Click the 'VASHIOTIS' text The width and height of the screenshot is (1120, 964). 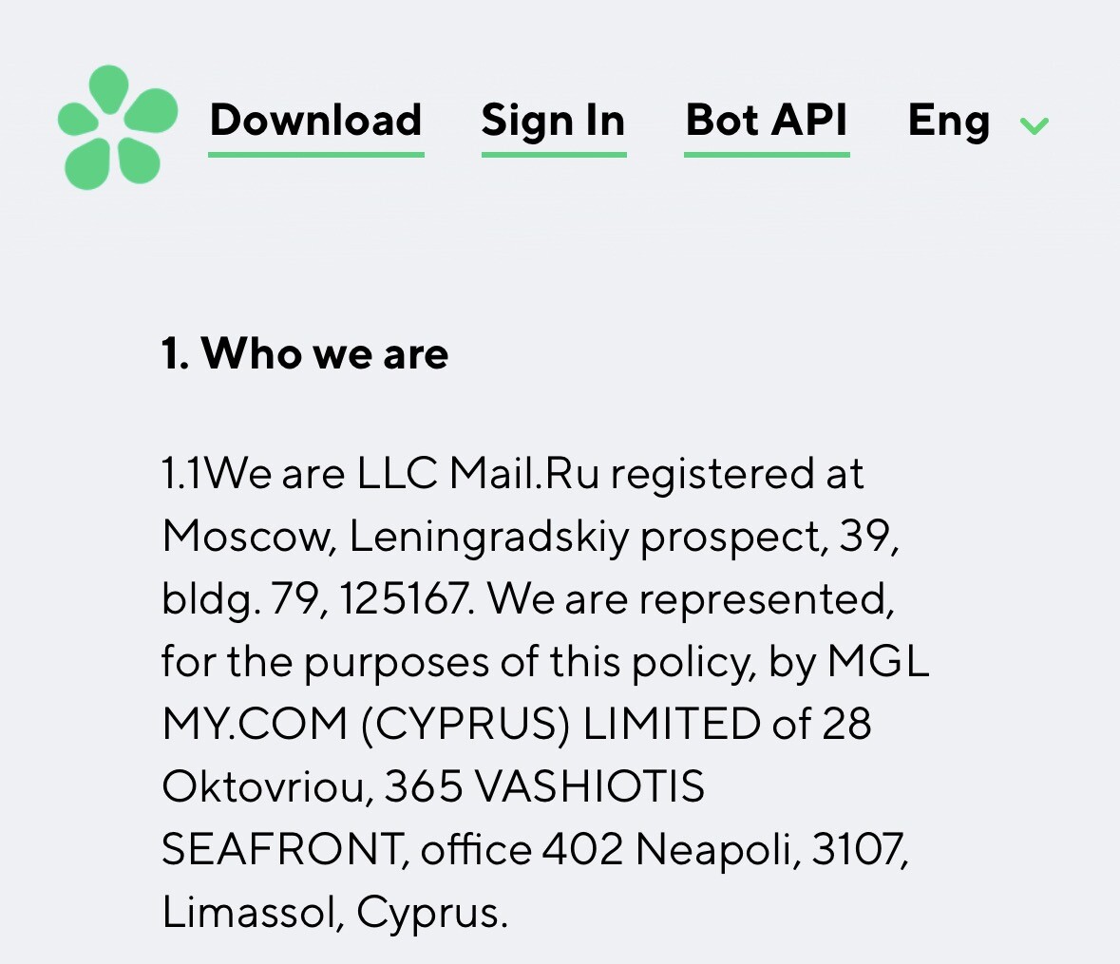[589, 786]
